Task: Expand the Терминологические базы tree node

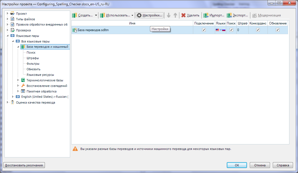Action: click(x=18, y=80)
